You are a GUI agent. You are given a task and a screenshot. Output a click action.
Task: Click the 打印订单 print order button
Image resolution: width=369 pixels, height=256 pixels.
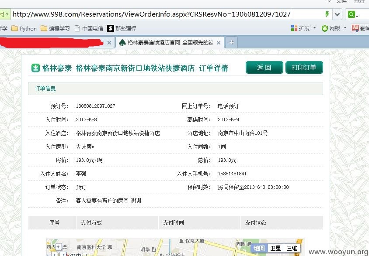click(x=304, y=68)
